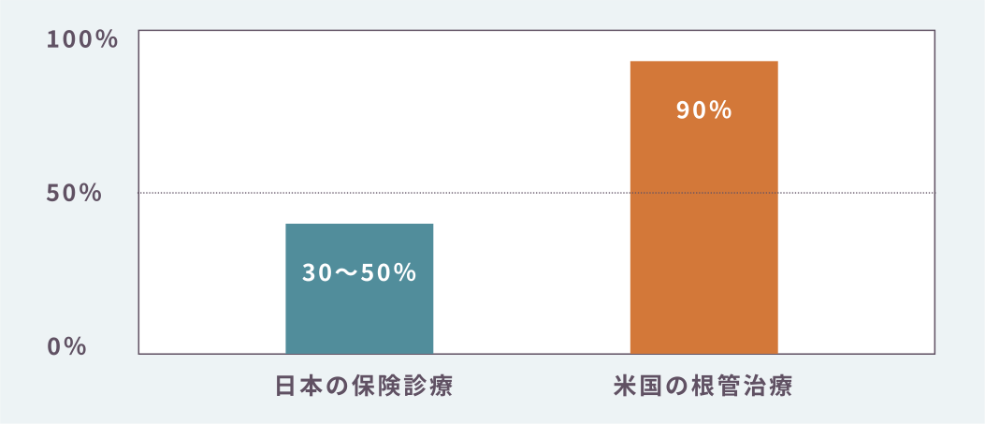
Task: Click the 100% y-axis label
Action: (83, 39)
